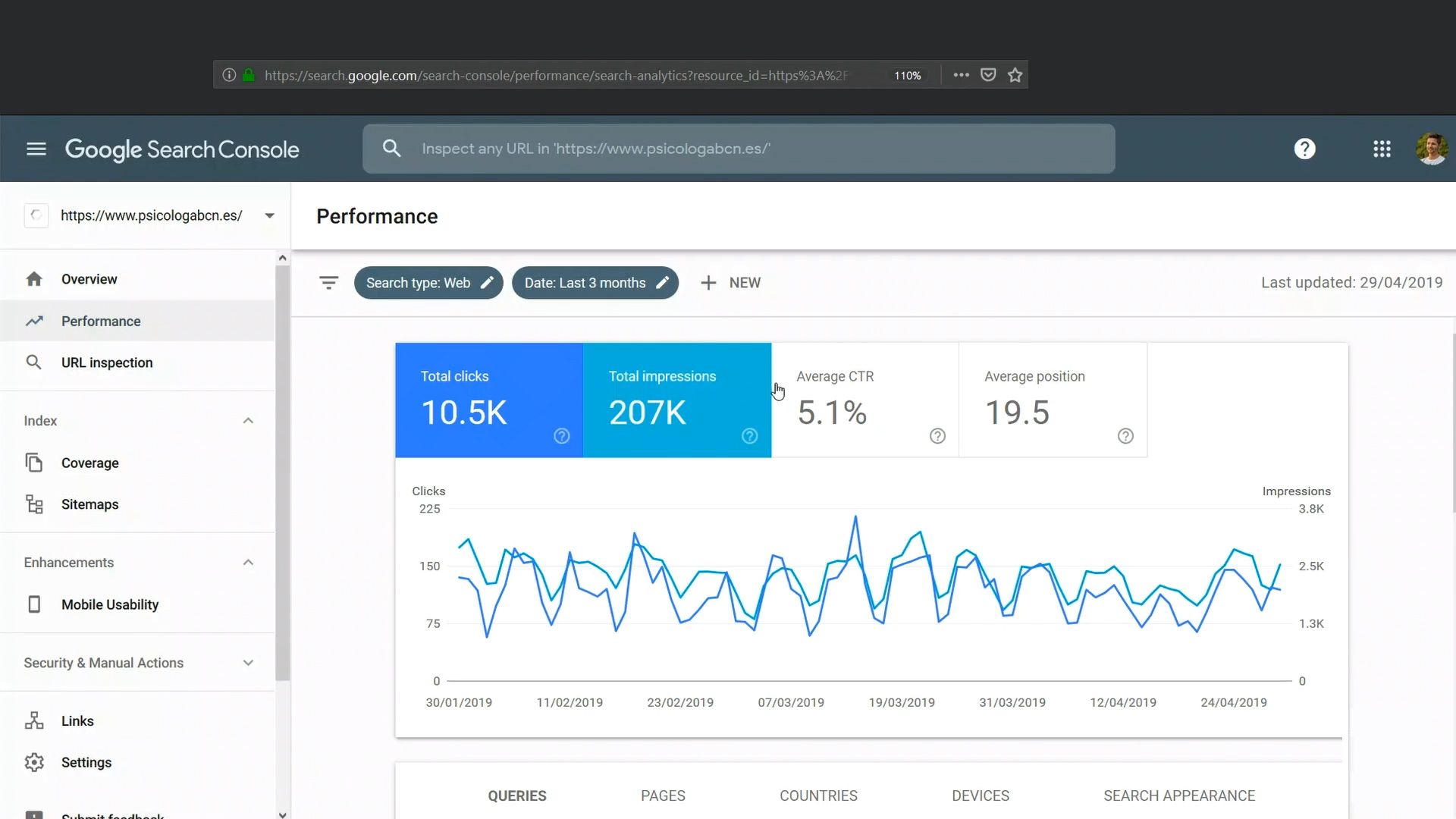The width and height of the screenshot is (1456, 819).
Task: Collapse the Enhancements section
Action: click(x=248, y=563)
